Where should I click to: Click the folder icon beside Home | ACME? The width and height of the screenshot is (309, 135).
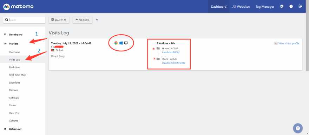point(158,48)
